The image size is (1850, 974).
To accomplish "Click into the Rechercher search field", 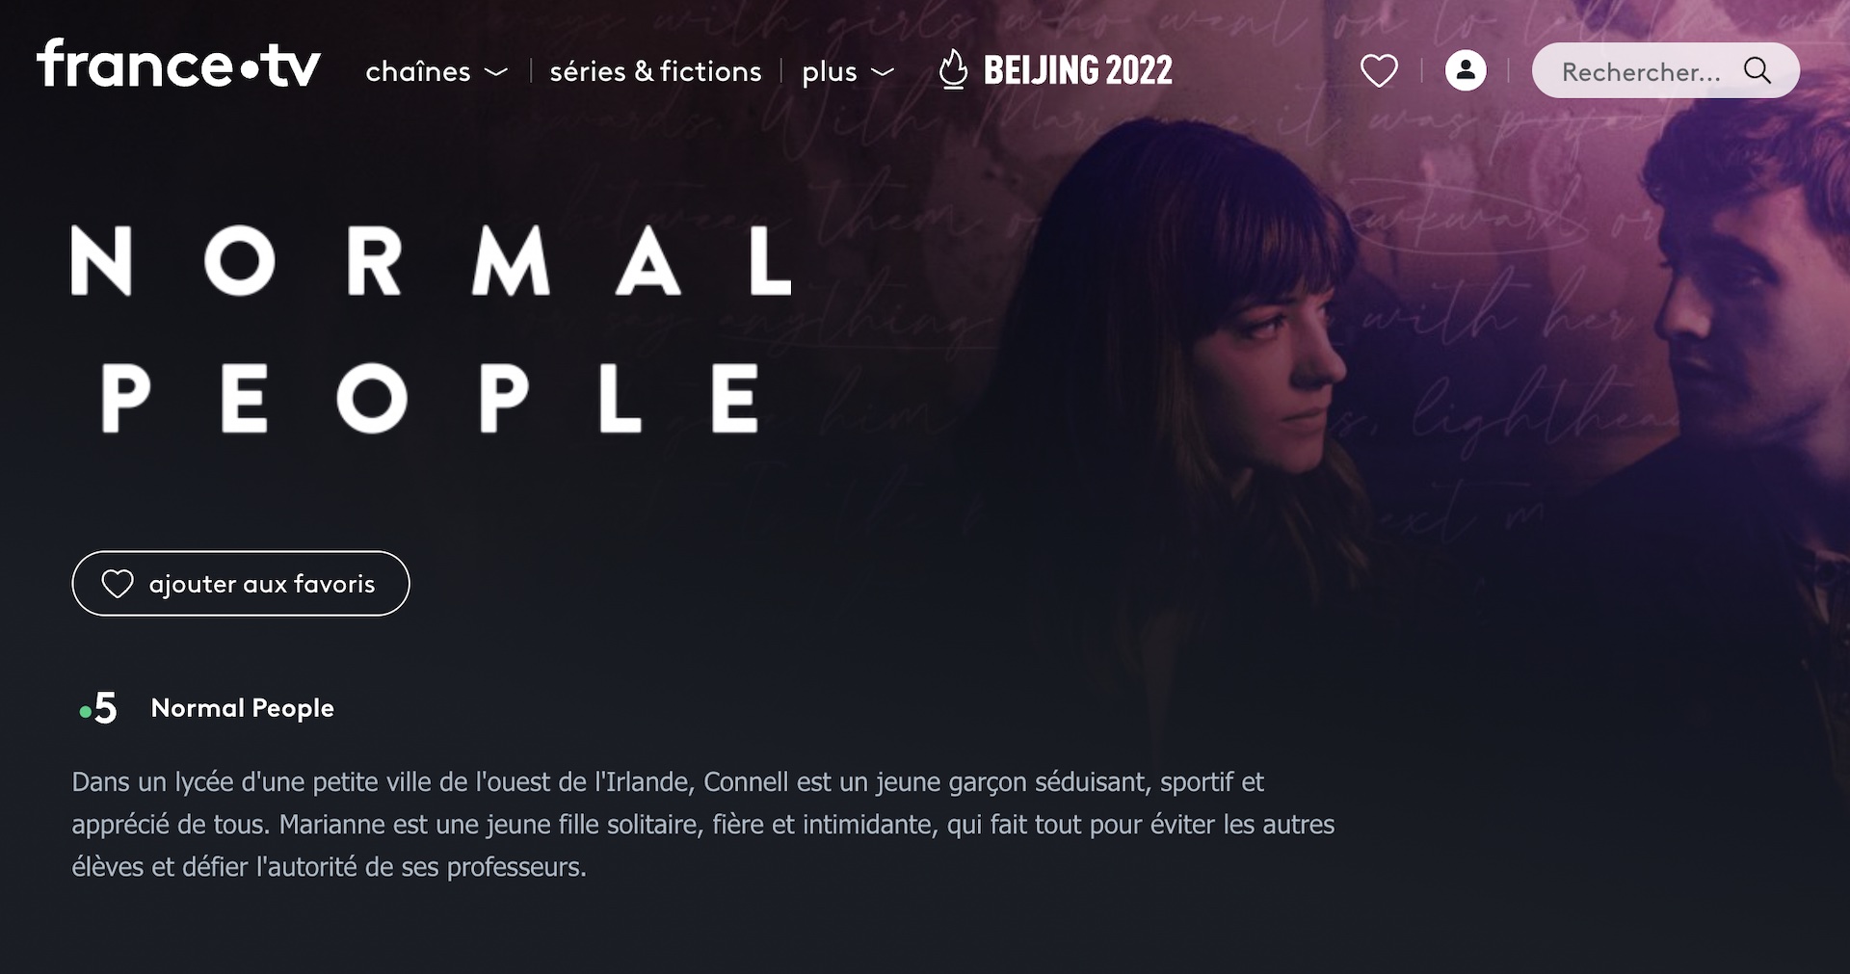I will pyautogui.click(x=1665, y=70).
